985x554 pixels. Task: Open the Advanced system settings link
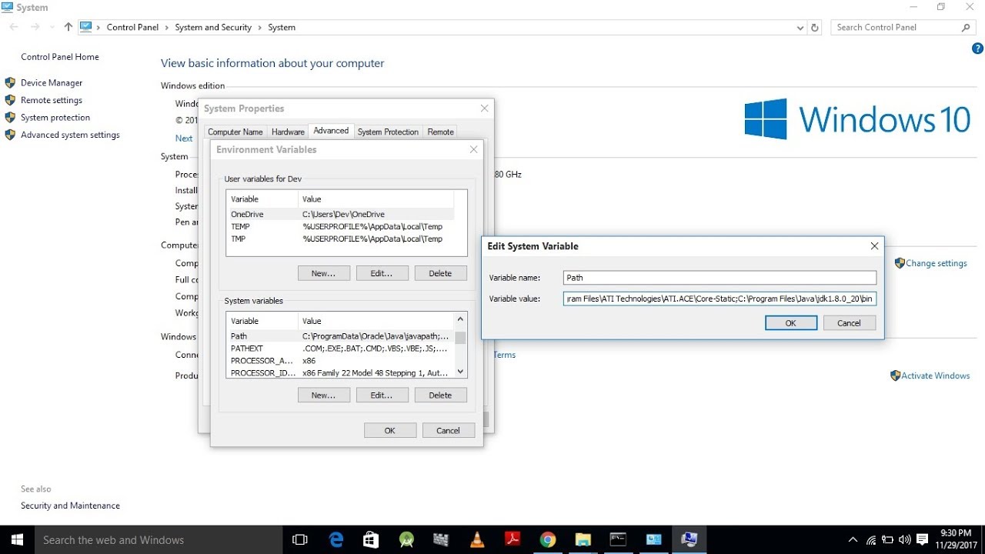coord(70,135)
